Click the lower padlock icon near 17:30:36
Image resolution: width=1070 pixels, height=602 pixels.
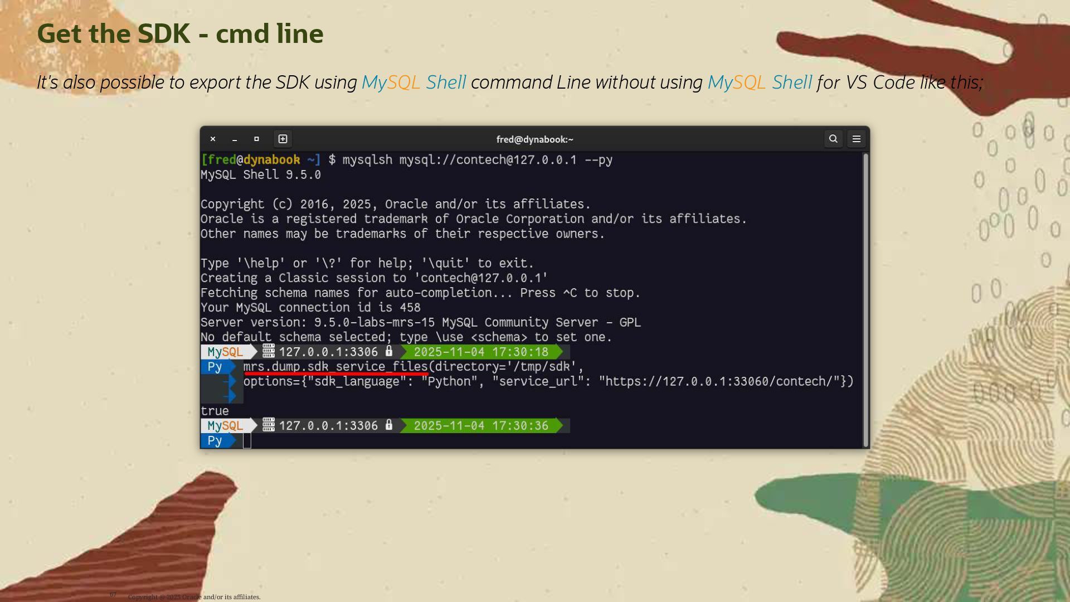coord(389,425)
